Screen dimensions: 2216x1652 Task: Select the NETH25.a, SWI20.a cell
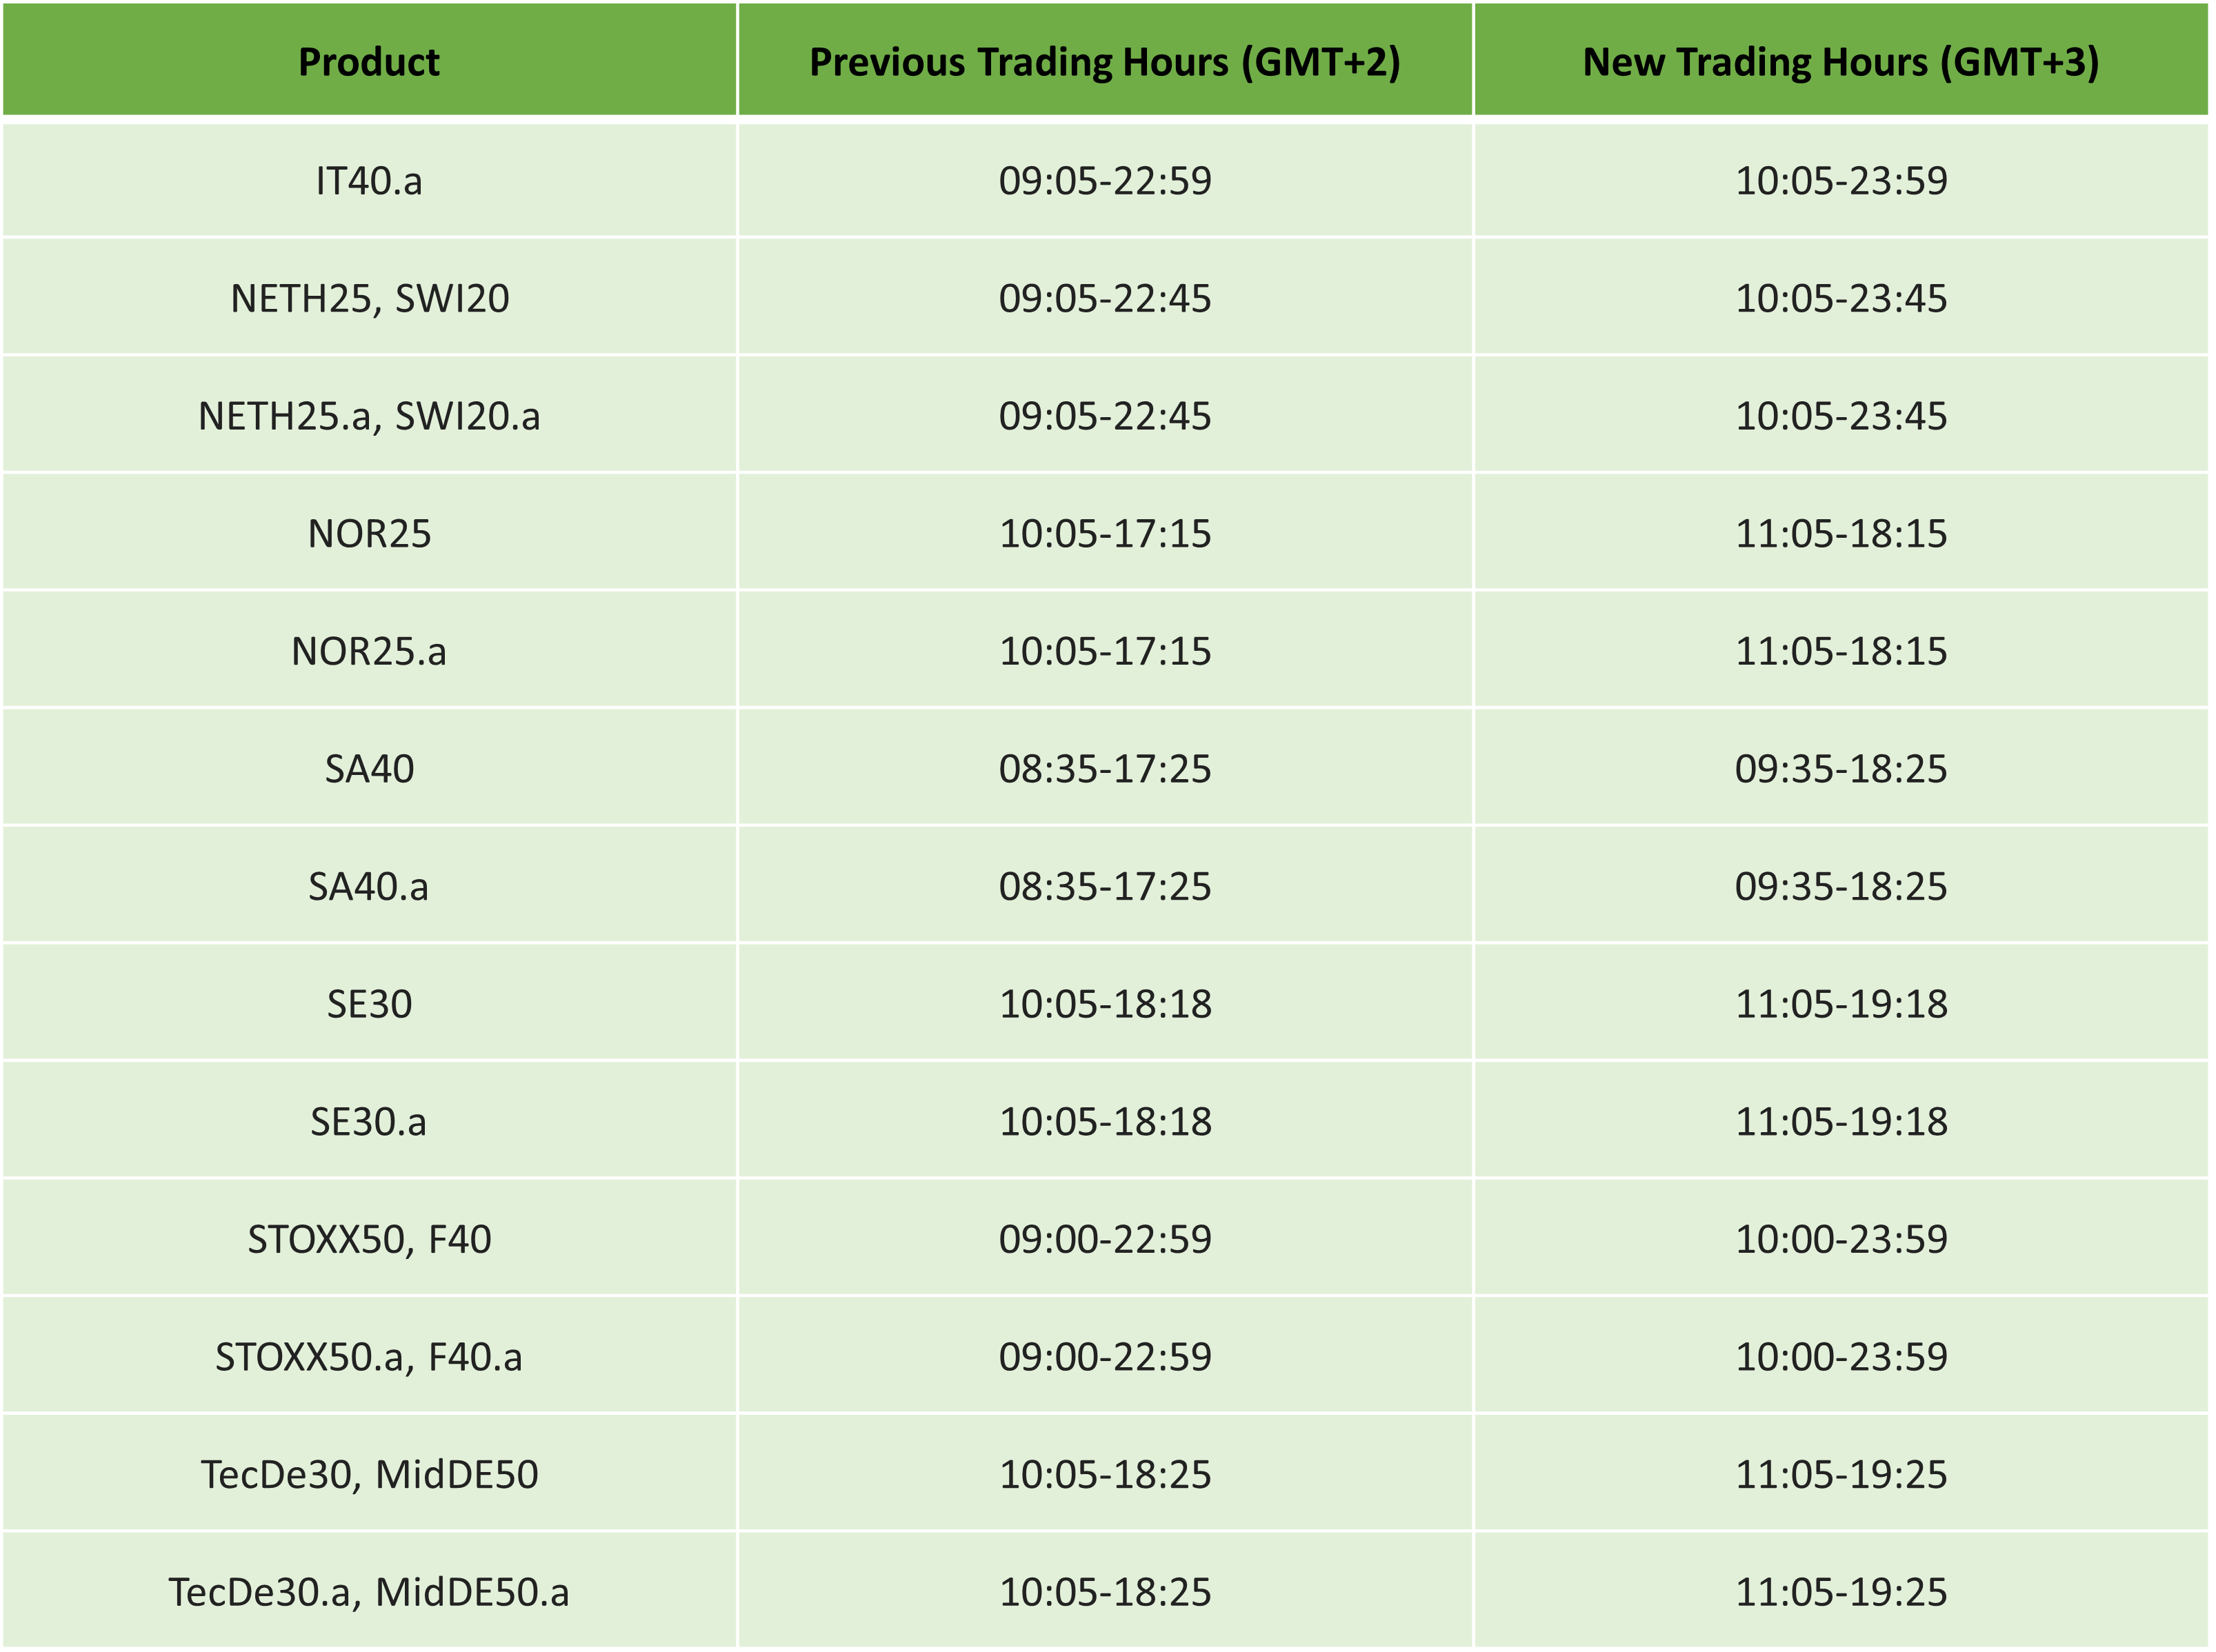pyautogui.click(x=369, y=416)
